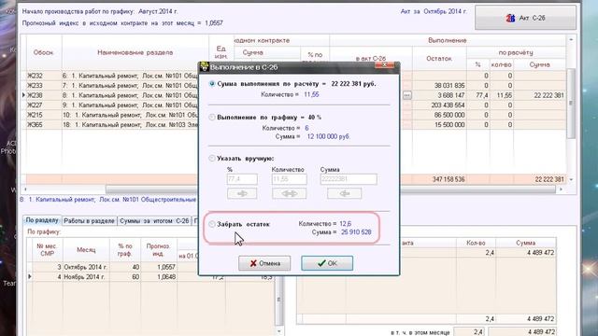This screenshot has width=598, height=336.
Task: Select row Ж227 in the table
Action: (x=112, y=105)
